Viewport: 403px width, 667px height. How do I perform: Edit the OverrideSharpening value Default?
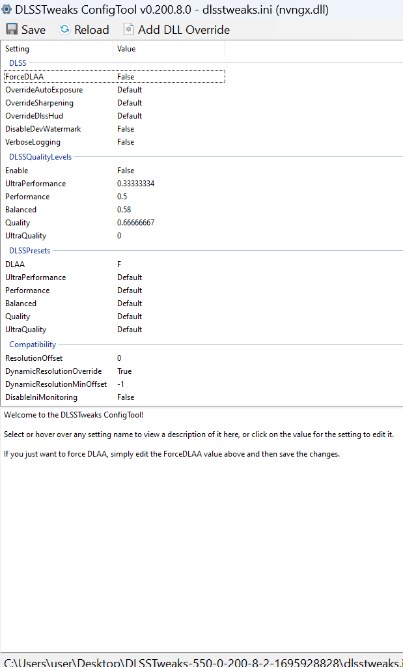click(x=130, y=103)
